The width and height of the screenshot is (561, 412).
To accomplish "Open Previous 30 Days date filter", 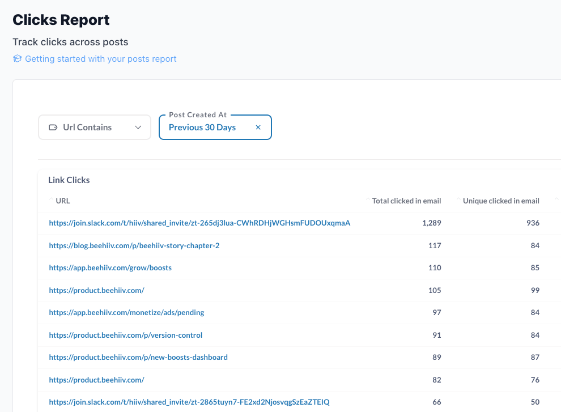I will pos(215,127).
